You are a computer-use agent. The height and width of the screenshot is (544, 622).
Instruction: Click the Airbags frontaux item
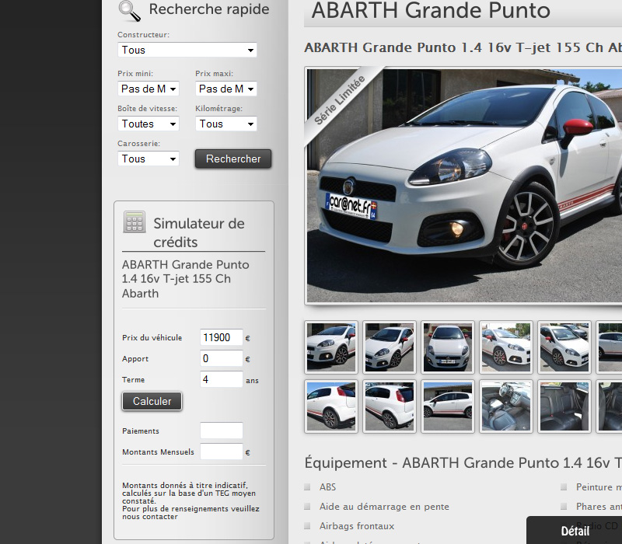point(357,526)
